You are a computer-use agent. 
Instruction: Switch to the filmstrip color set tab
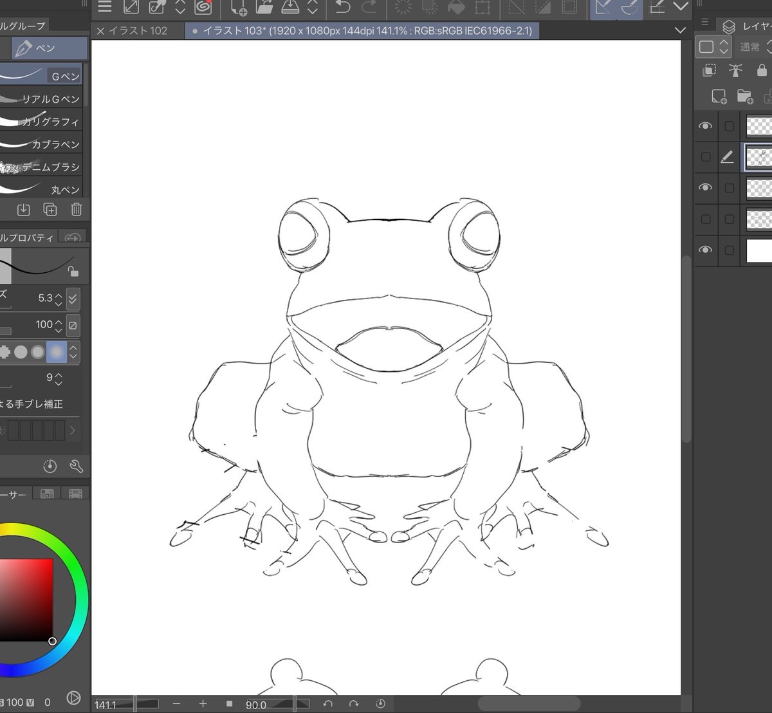75,494
